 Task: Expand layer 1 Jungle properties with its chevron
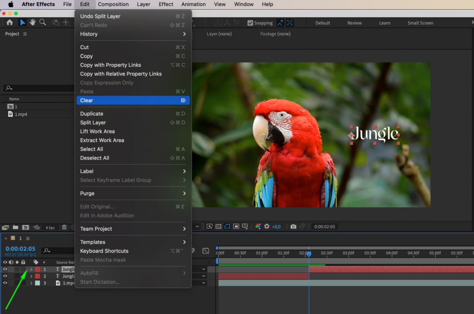tap(31, 269)
